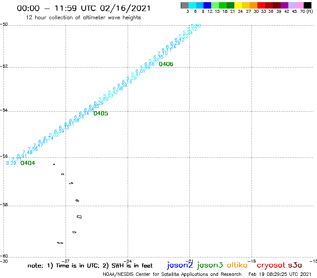Pick the light green 15 ft legend swatch
317x278 pixels.
click(215, 5)
